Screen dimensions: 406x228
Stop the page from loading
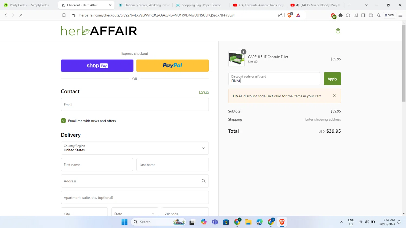(x=21, y=15)
